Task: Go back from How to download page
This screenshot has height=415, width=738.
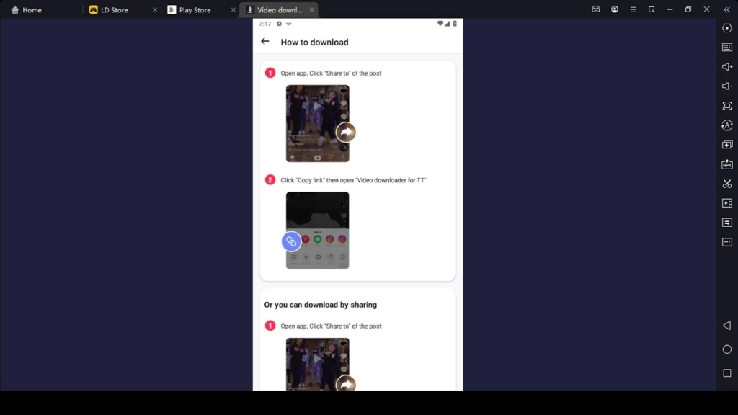Action: click(264, 41)
